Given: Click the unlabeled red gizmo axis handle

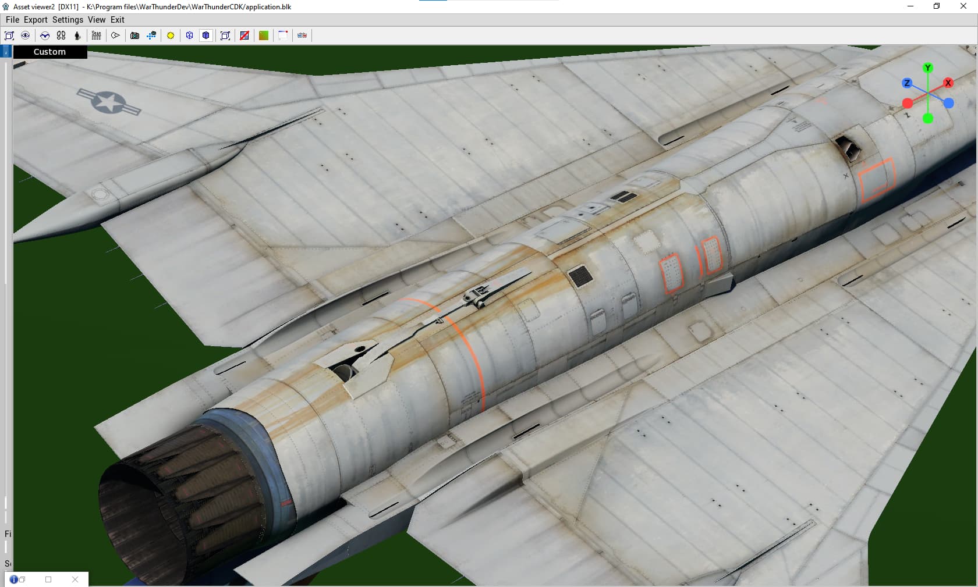Looking at the screenshot, I should click(907, 104).
